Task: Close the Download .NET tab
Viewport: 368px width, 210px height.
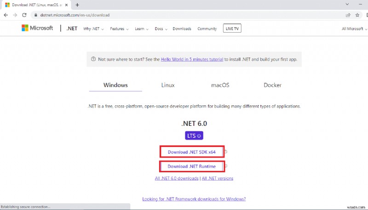Action: tap(66, 5)
